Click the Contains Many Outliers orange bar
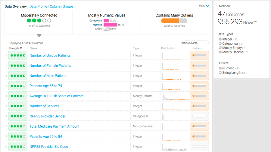Viewport: 271px width, 152px height. pyautogui.click(x=170, y=21)
